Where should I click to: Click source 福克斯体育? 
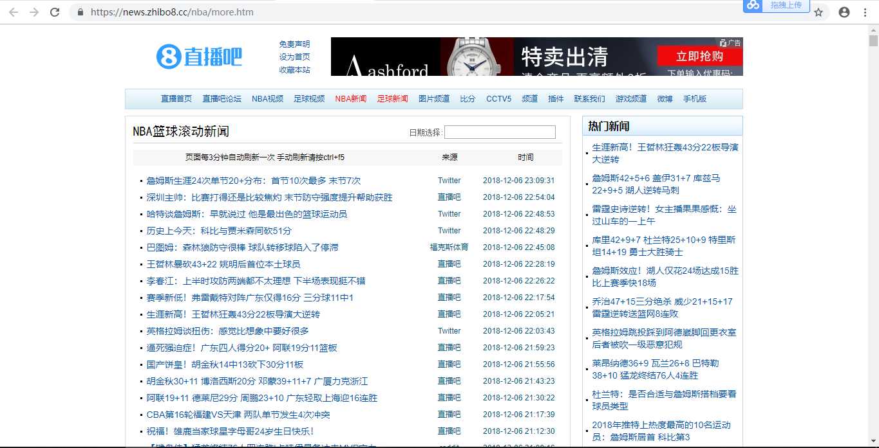(449, 247)
